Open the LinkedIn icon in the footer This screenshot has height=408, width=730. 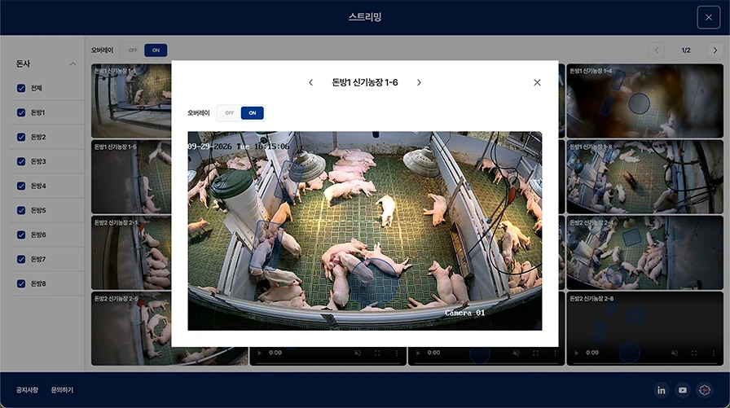pyautogui.click(x=661, y=390)
